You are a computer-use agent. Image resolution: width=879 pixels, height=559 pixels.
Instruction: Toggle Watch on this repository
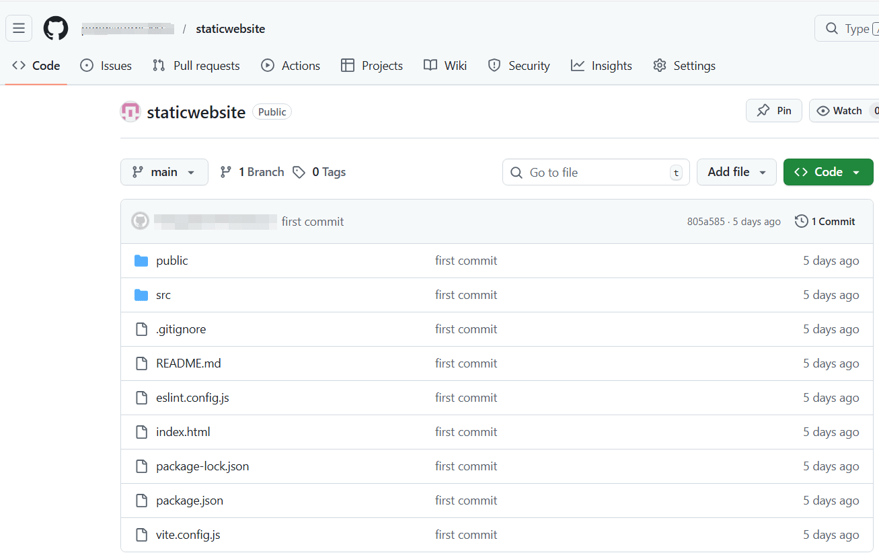pyautogui.click(x=841, y=111)
